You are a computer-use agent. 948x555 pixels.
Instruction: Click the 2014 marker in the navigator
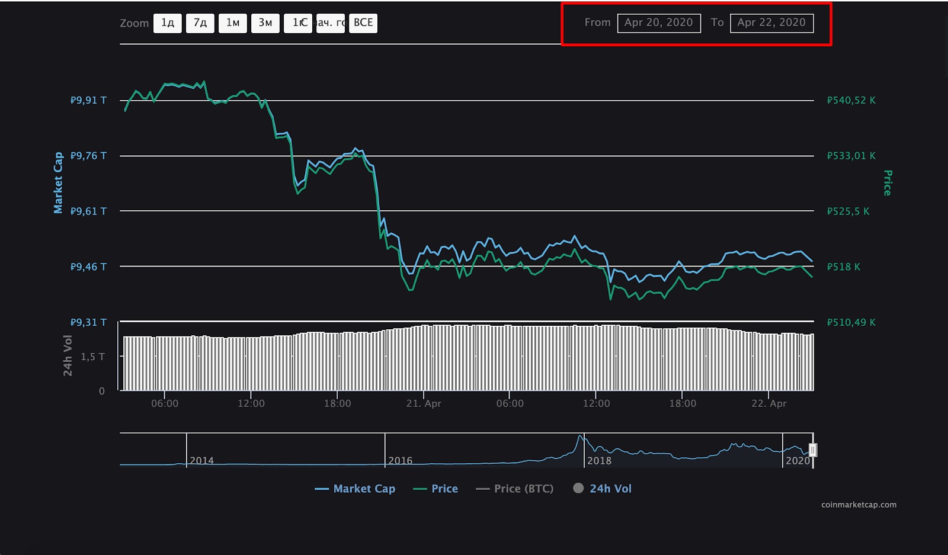(201, 460)
